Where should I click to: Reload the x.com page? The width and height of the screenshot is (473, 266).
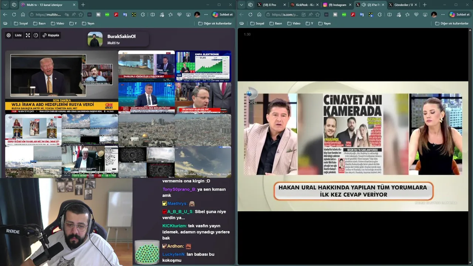(x=250, y=14)
